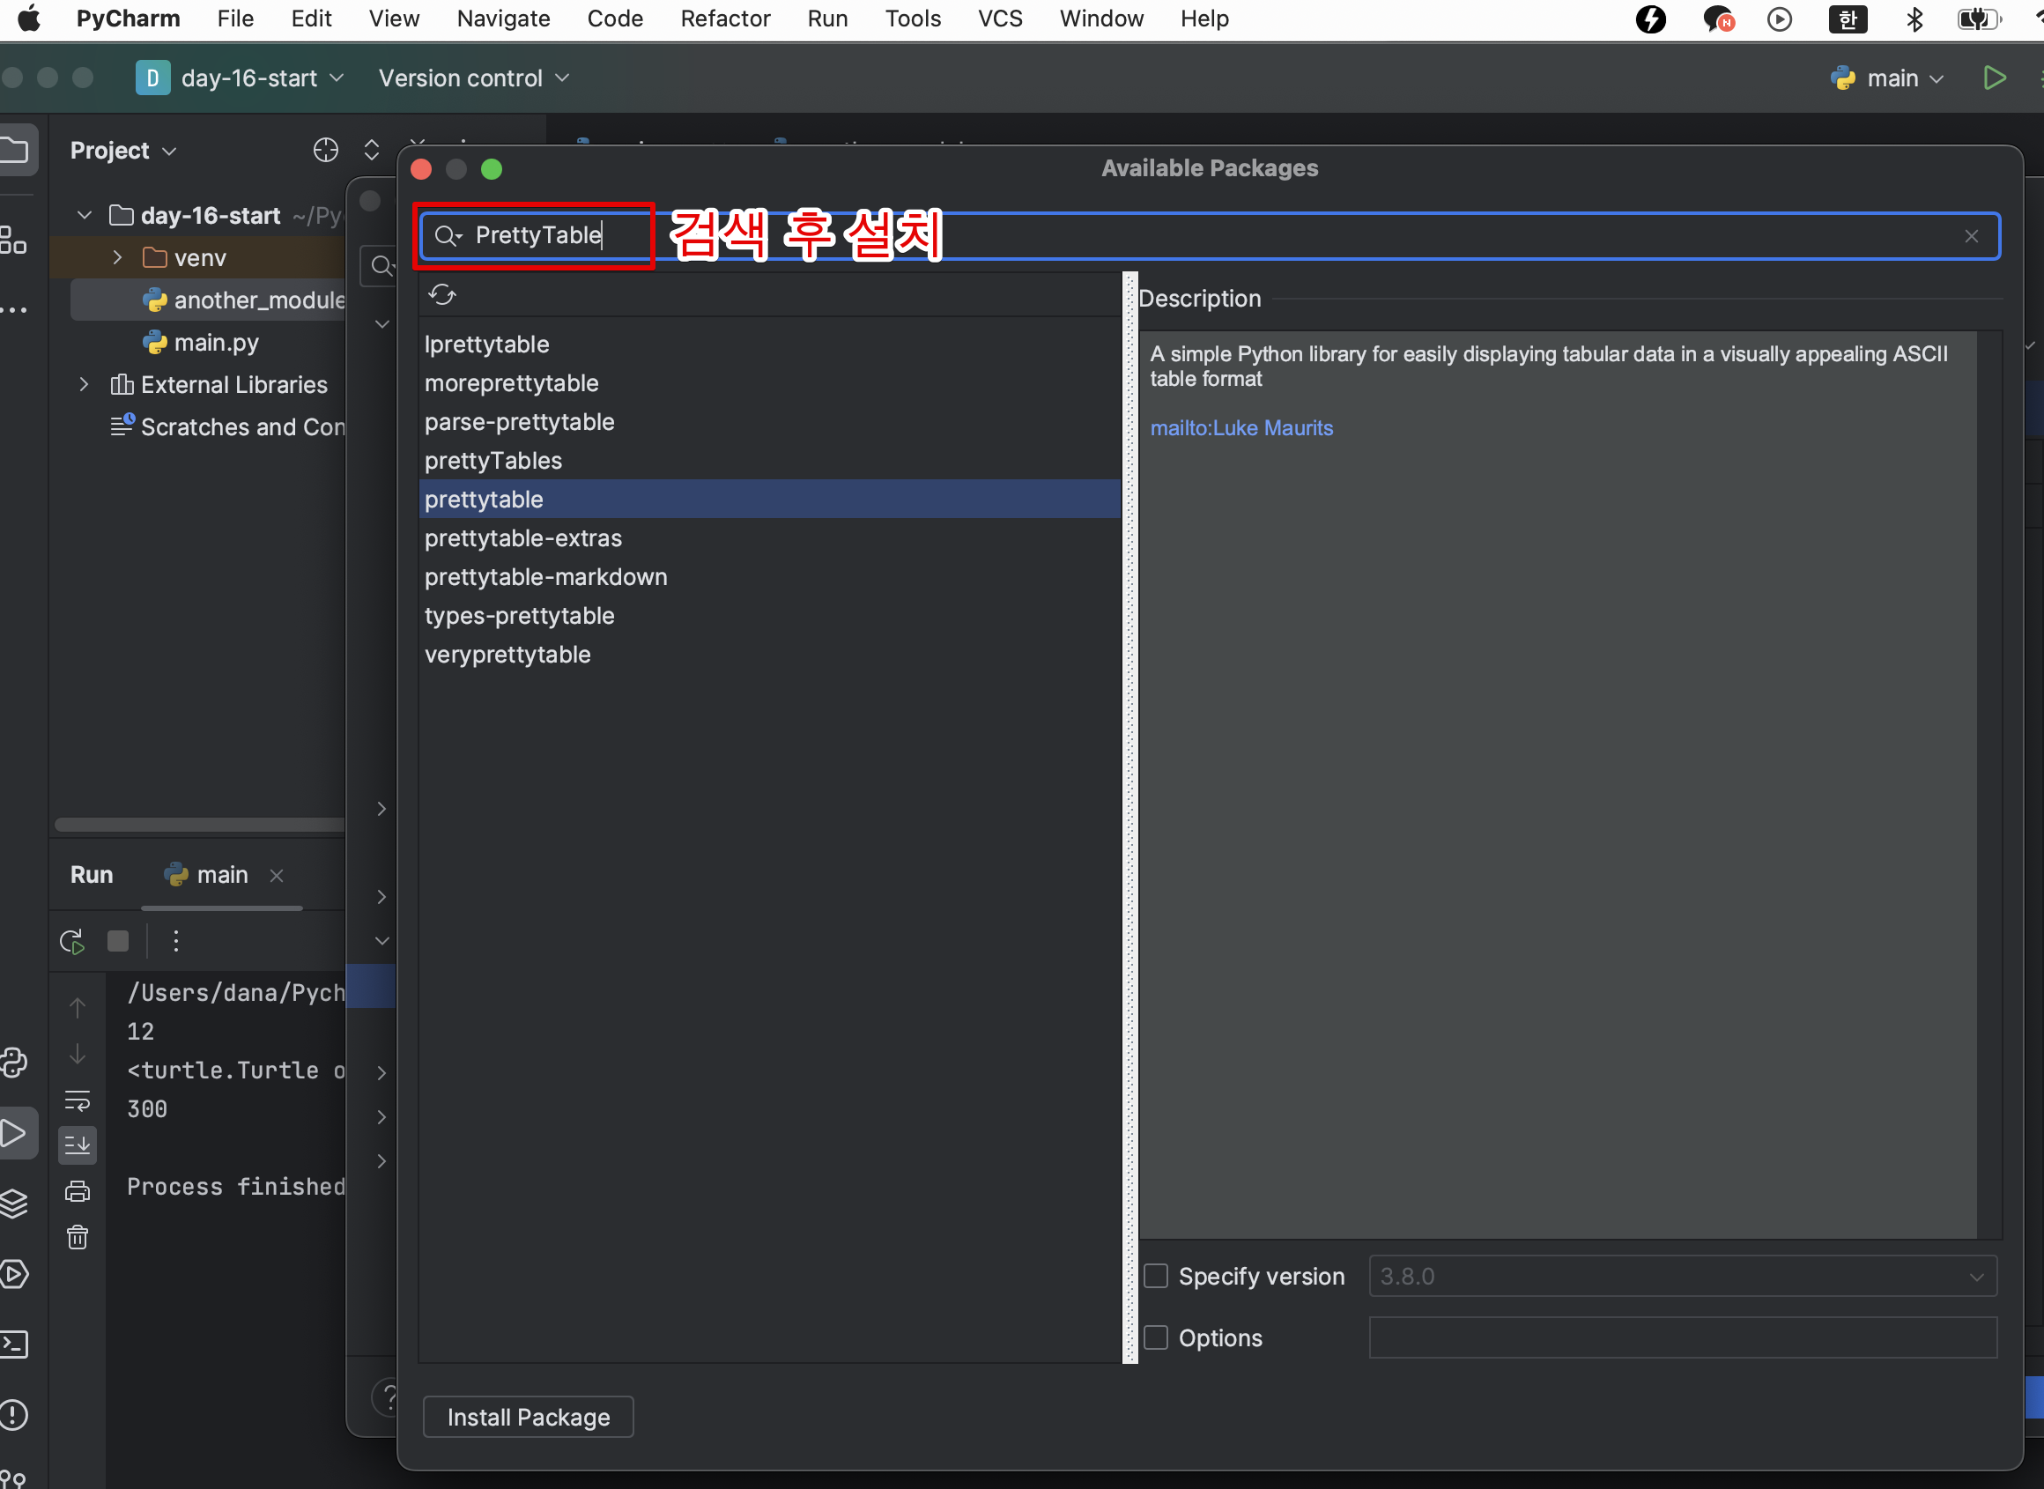
Task: Click the Install Package button
Action: pos(528,1417)
